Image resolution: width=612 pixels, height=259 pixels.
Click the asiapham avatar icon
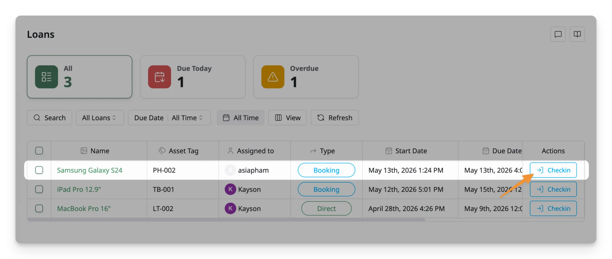[x=230, y=170]
